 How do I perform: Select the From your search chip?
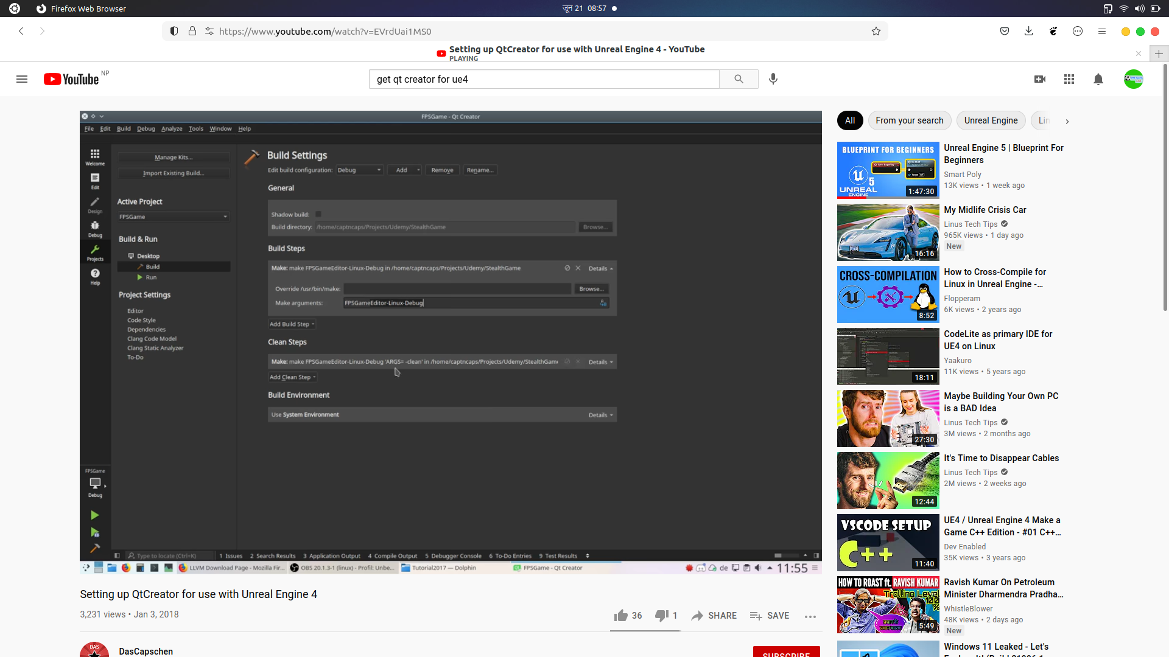[909, 120]
